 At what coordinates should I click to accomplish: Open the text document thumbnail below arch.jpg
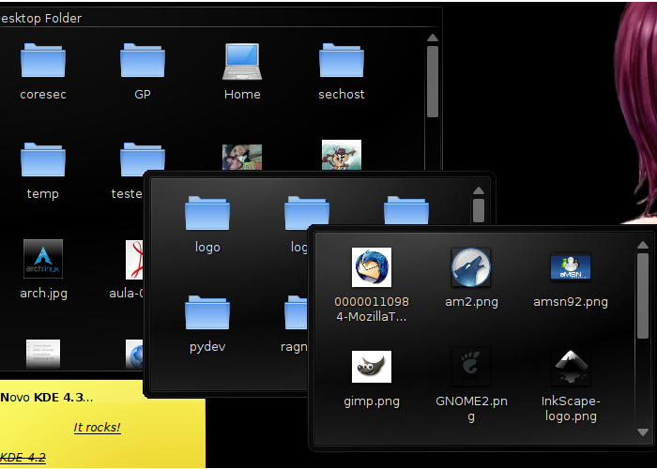pos(43,354)
